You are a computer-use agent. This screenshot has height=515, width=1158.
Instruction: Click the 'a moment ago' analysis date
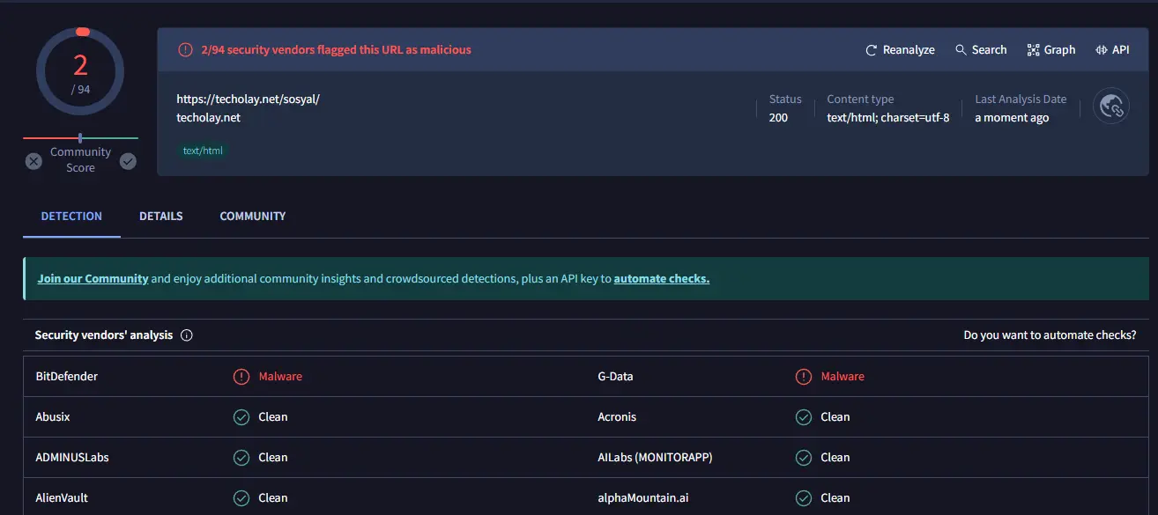pyautogui.click(x=1012, y=117)
